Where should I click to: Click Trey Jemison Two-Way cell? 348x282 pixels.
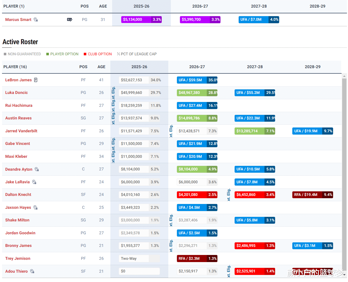[x=139, y=259]
